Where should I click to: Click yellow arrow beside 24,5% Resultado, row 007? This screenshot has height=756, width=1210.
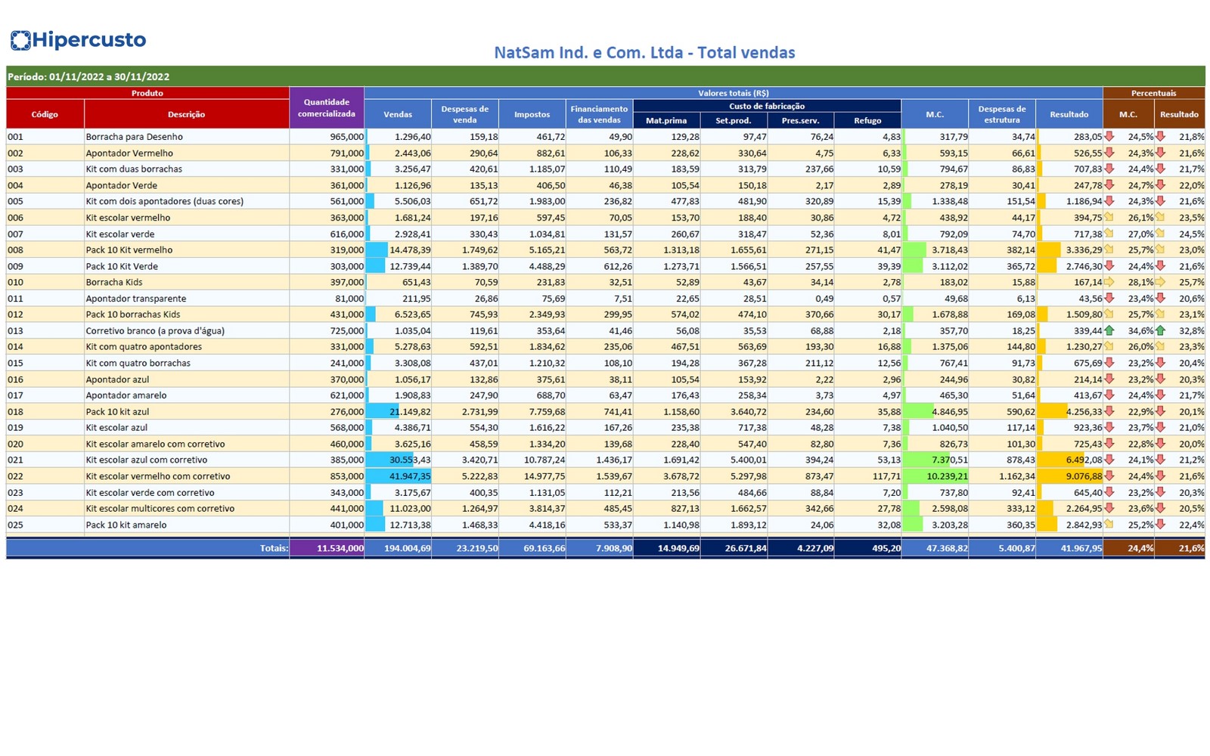click(x=1160, y=234)
